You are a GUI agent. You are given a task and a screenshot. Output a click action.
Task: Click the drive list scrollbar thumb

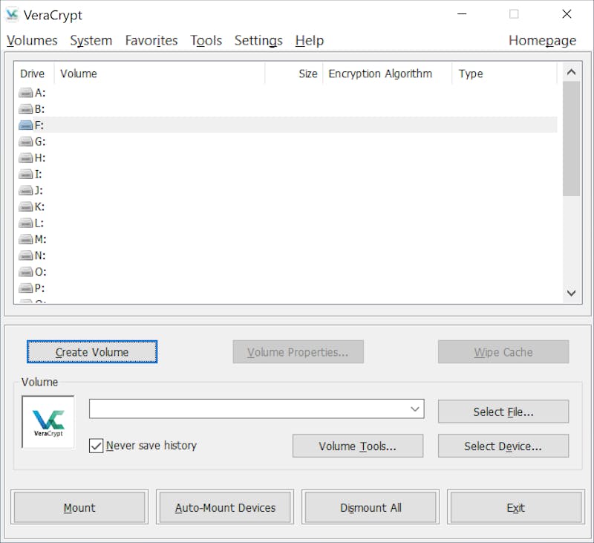[x=571, y=139]
